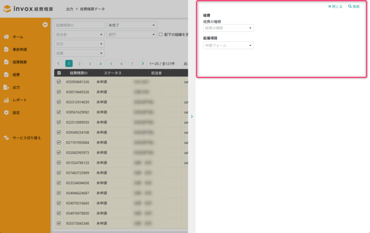370x233 pixels.
Task: Collapse sidebar with the back arrow icon
Action: pos(45,25)
